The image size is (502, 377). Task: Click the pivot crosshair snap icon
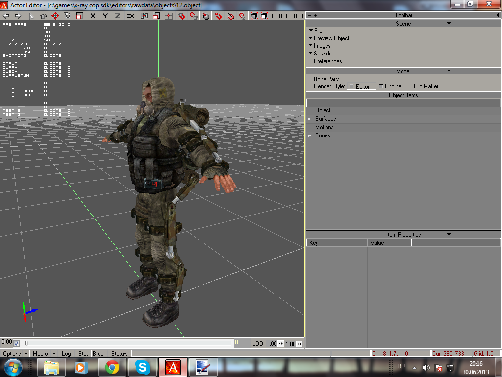click(169, 16)
